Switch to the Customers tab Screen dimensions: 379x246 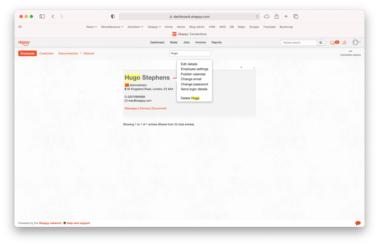pyautogui.click(x=46, y=53)
